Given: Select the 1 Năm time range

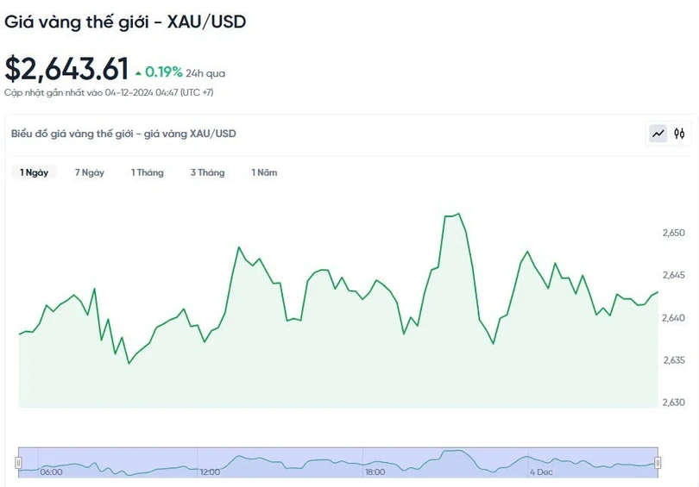Looking at the screenshot, I should pyautogui.click(x=264, y=172).
